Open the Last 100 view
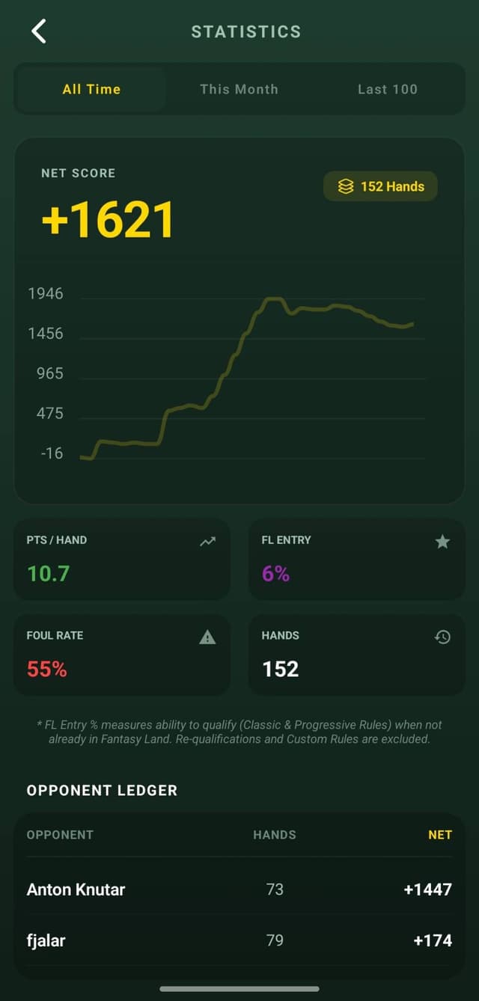 pyautogui.click(x=388, y=89)
